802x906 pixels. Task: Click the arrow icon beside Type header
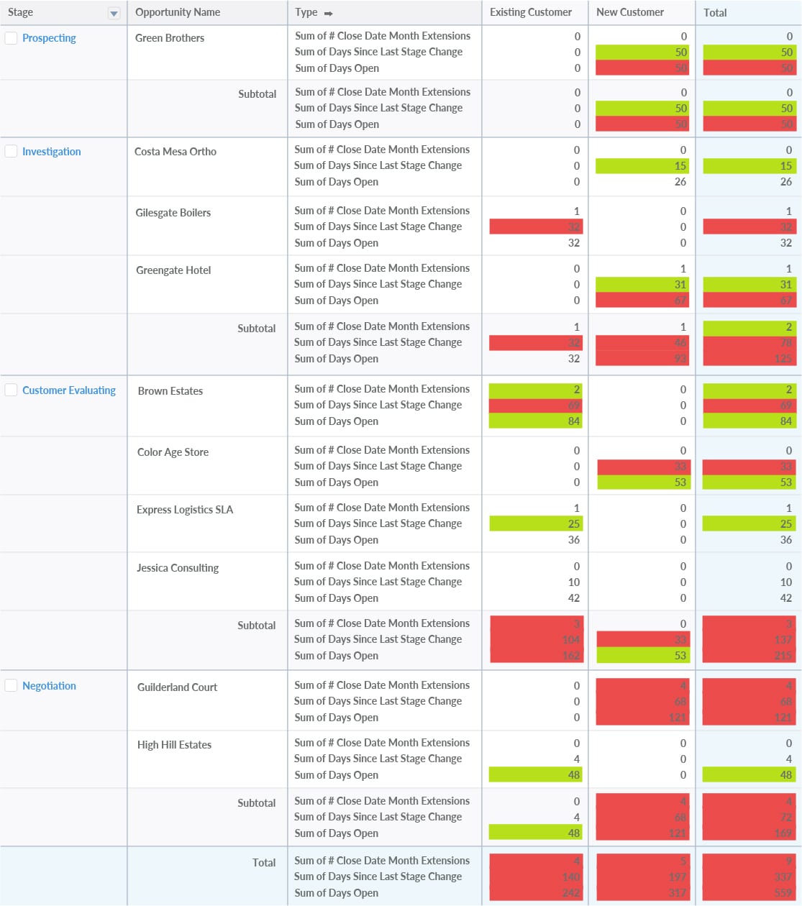[329, 13]
